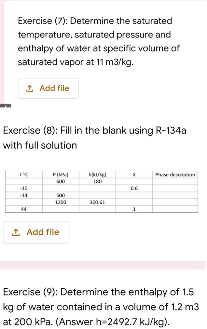Screen dimensions: 207x329
Task: Open the Add file button for Exercise 8
Action: 36,232
